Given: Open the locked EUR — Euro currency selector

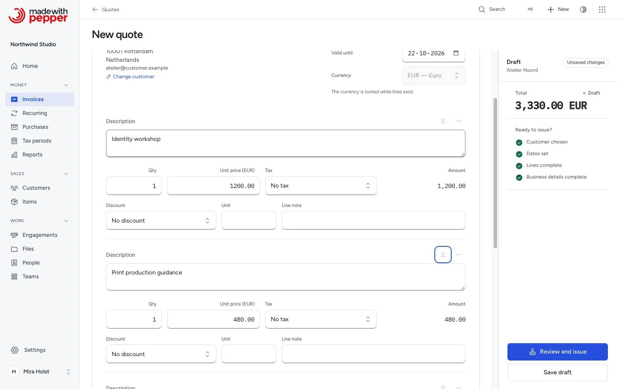Looking at the screenshot, I should pyautogui.click(x=434, y=76).
